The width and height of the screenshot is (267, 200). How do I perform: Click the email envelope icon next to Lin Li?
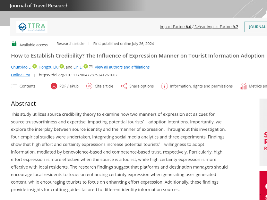[x=91, y=67]
